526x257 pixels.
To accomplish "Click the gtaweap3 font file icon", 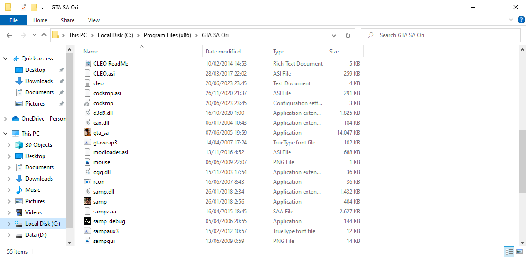I will pos(87,143).
